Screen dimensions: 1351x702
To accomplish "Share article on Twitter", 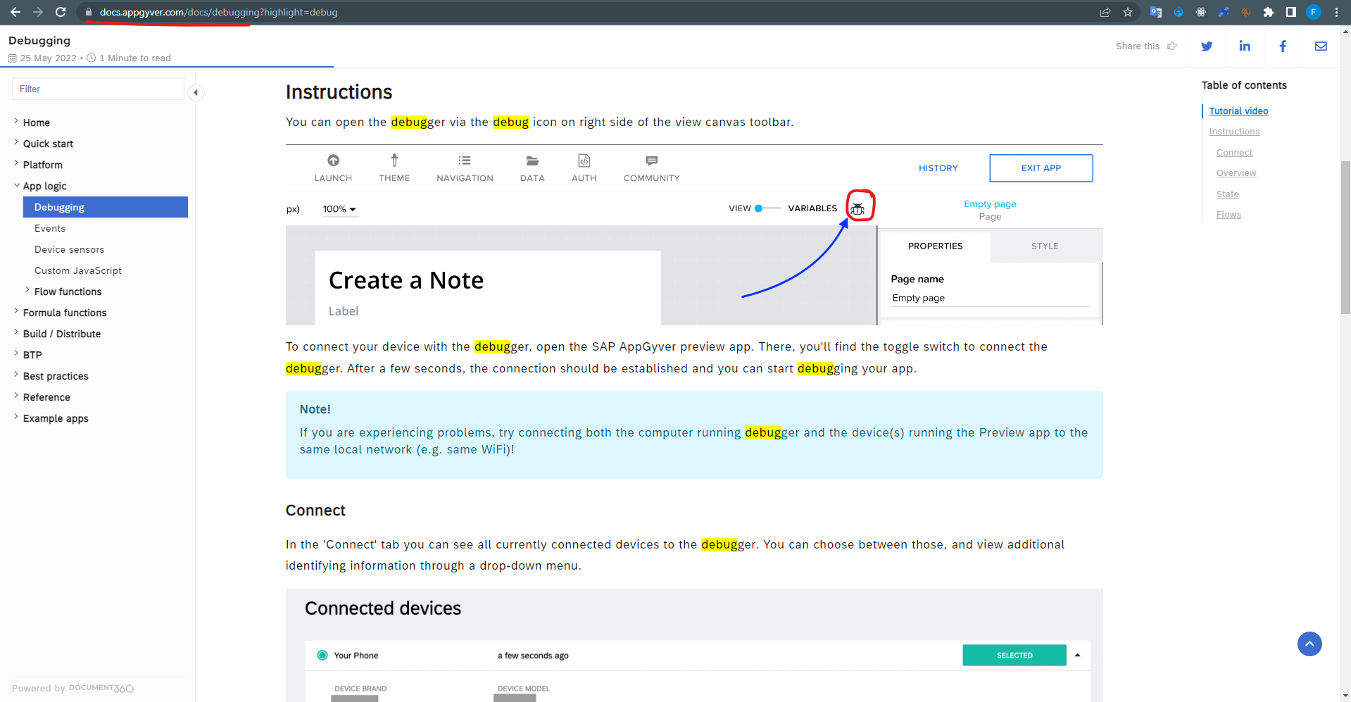I will click(1207, 46).
